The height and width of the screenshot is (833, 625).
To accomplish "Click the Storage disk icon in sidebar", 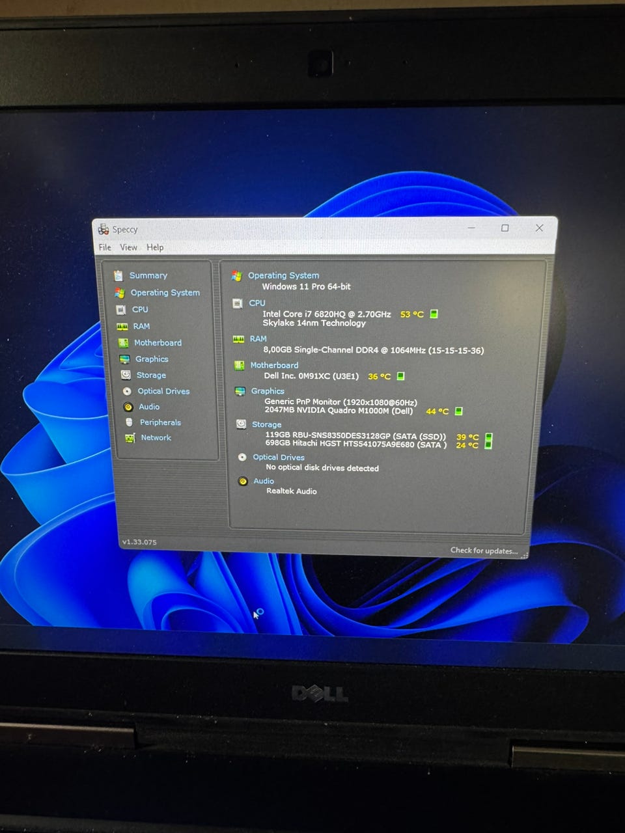I will pos(126,375).
